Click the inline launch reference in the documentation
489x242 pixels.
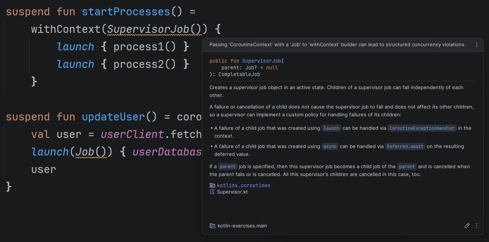tap(331, 128)
